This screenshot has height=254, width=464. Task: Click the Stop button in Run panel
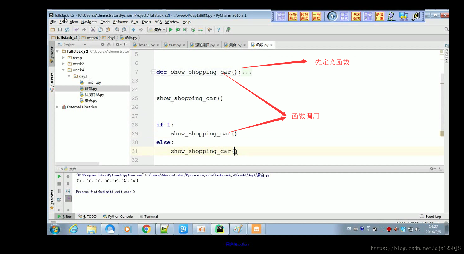pyautogui.click(x=59, y=184)
